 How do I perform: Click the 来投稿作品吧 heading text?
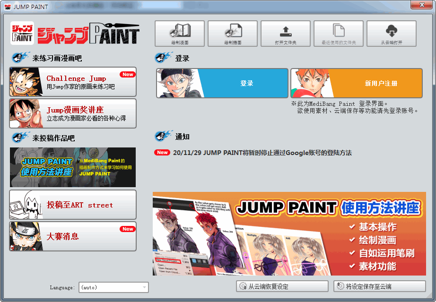tap(53, 138)
